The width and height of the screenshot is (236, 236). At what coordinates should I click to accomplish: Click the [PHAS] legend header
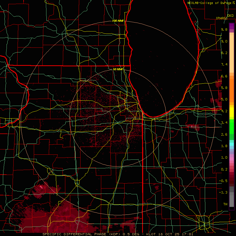pos(222,18)
